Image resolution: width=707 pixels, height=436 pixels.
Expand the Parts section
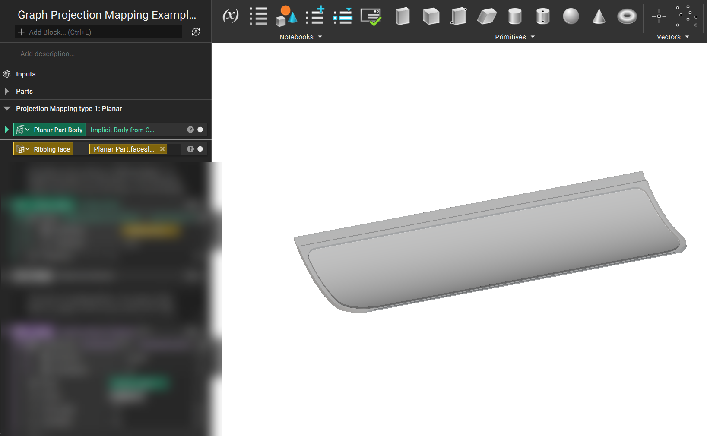6,91
